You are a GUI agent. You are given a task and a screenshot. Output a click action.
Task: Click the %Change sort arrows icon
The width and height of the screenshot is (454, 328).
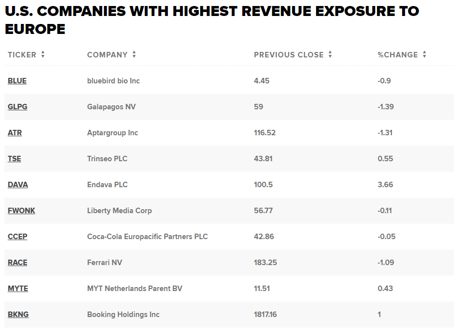pos(424,55)
